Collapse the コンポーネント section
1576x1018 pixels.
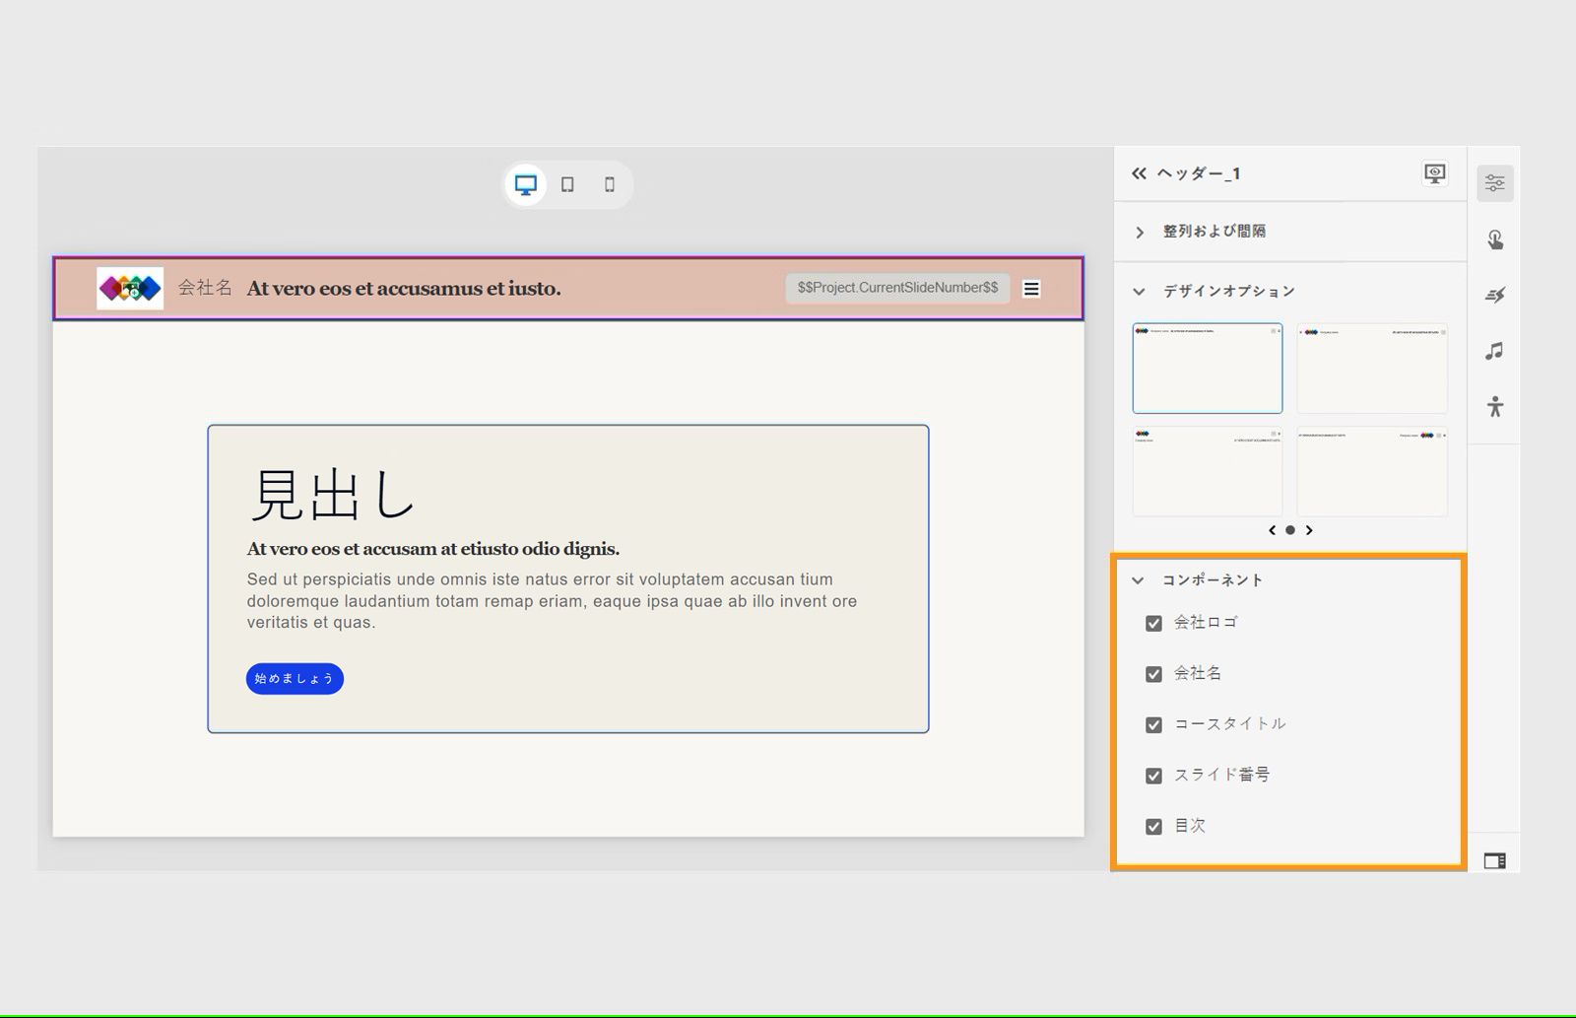1138,580
